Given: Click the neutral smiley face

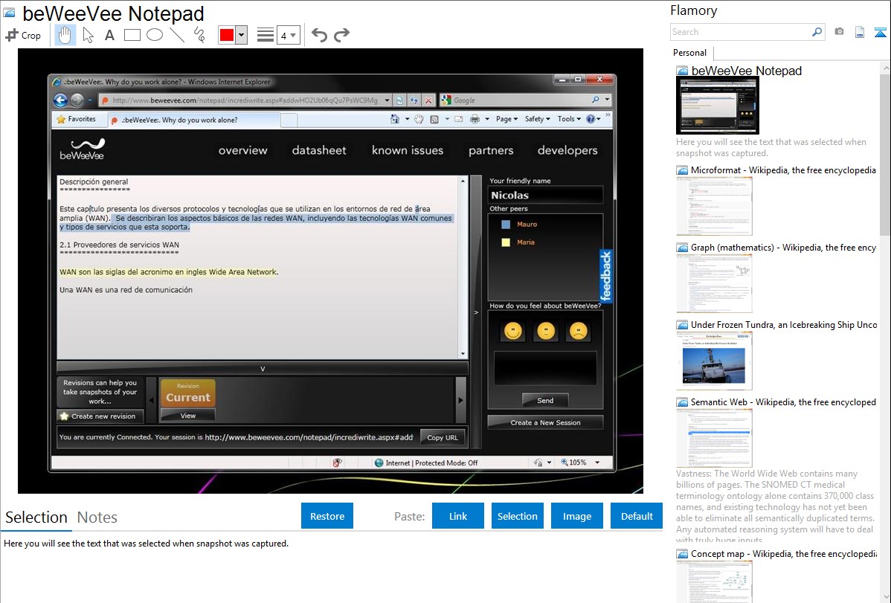Looking at the screenshot, I should point(545,331).
